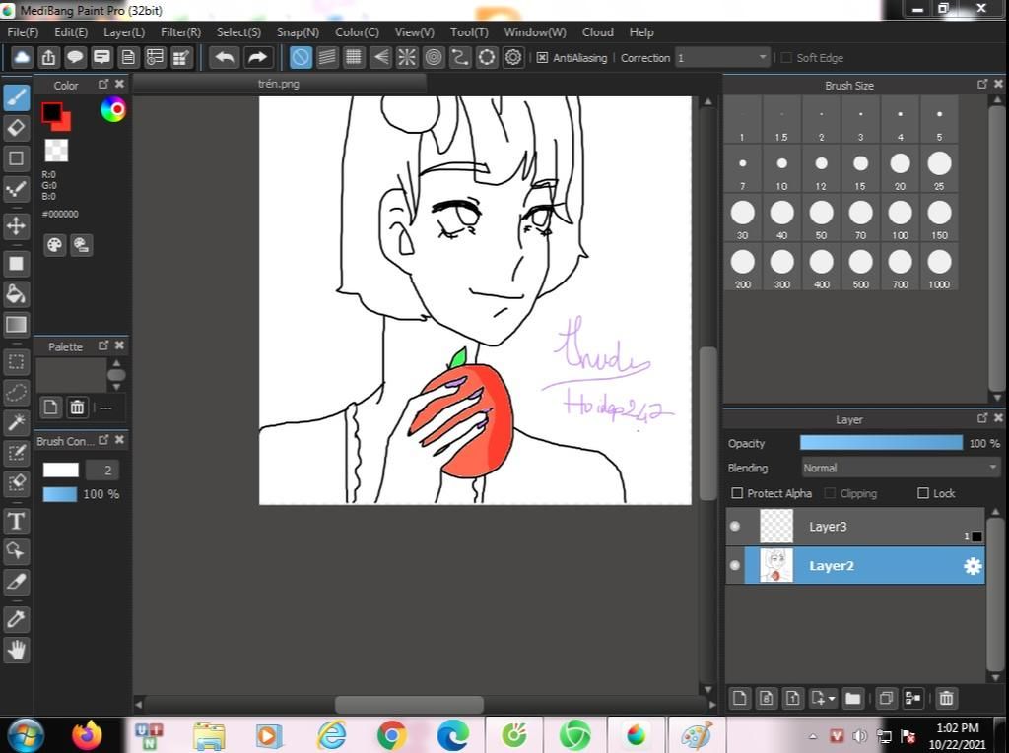
Task: Open snap settings gear
Action: [x=512, y=57]
